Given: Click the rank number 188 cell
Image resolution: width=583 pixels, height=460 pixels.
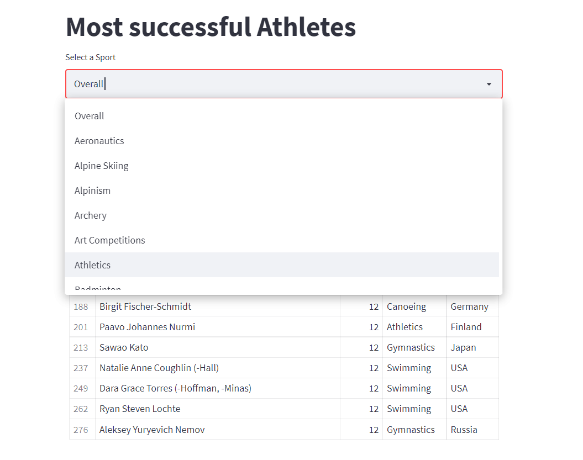Looking at the screenshot, I should coord(81,306).
